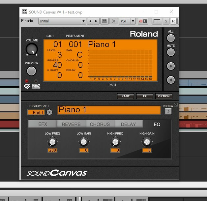Click the next preset arrow
The height and width of the screenshot is (201, 207).
[x=96, y=21]
